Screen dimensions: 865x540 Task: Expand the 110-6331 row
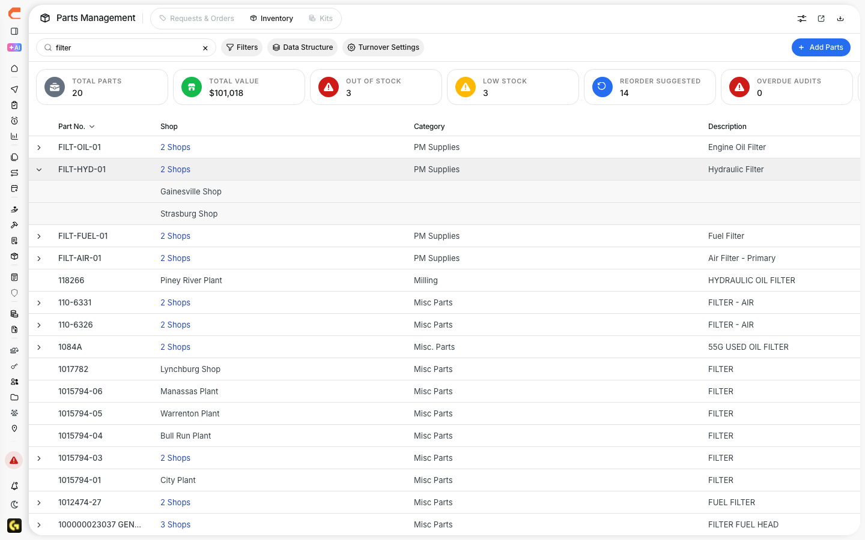click(39, 303)
